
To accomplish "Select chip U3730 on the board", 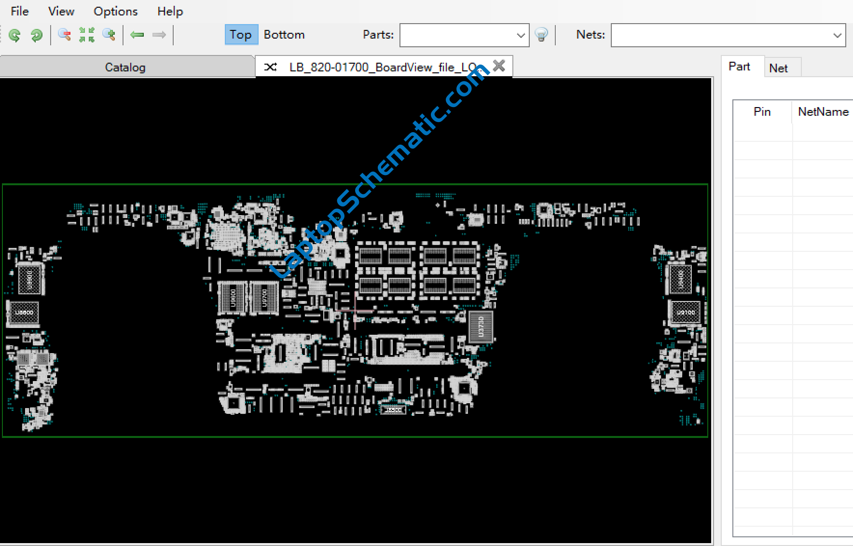I will tap(481, 327).
